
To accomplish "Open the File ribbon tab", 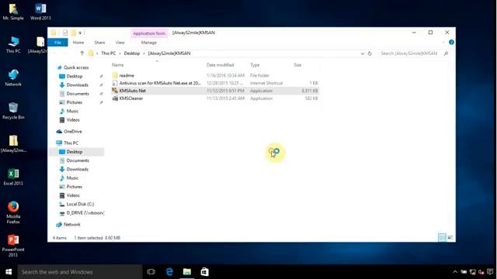I will tap(57, 43).
